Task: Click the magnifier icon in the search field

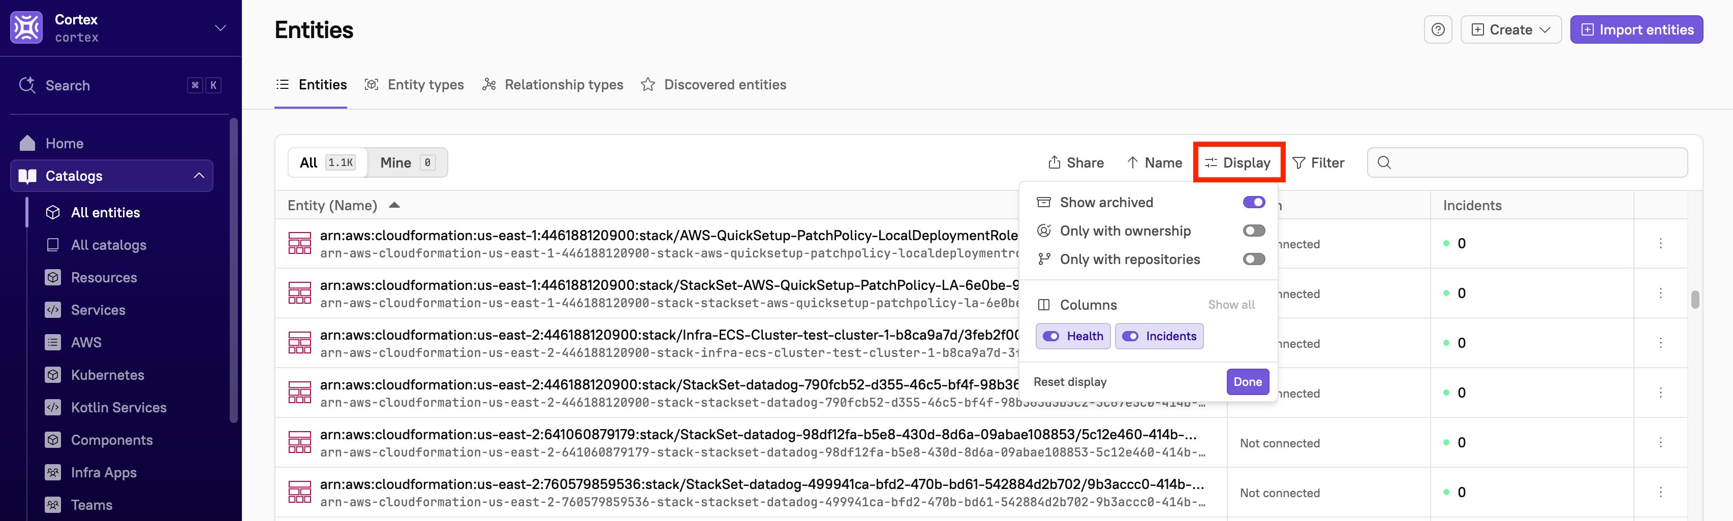Action: click(1384, 162)
